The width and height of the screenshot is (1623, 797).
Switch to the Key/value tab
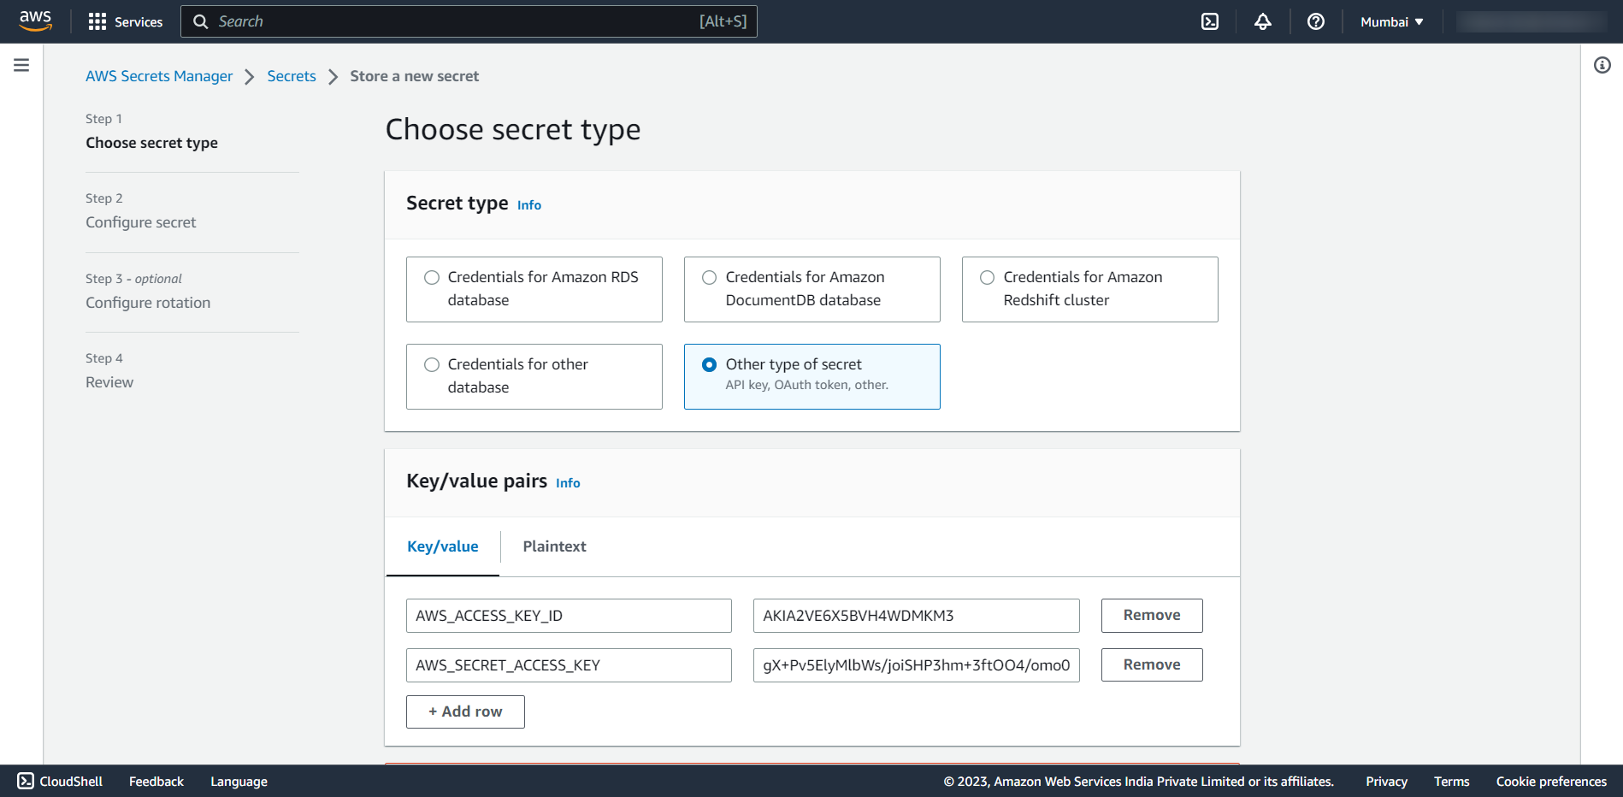point(443,546)
